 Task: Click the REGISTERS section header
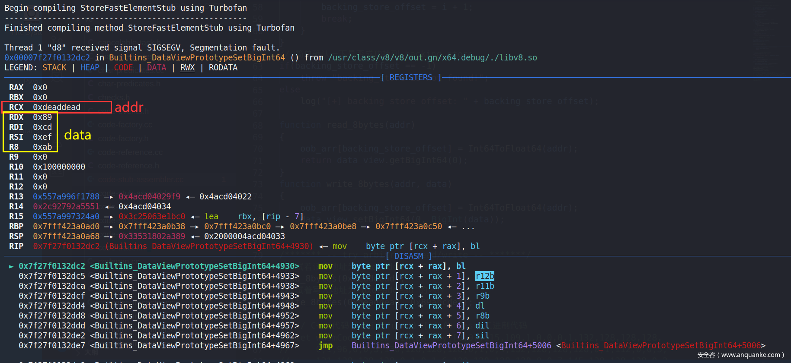pos(410,78)
